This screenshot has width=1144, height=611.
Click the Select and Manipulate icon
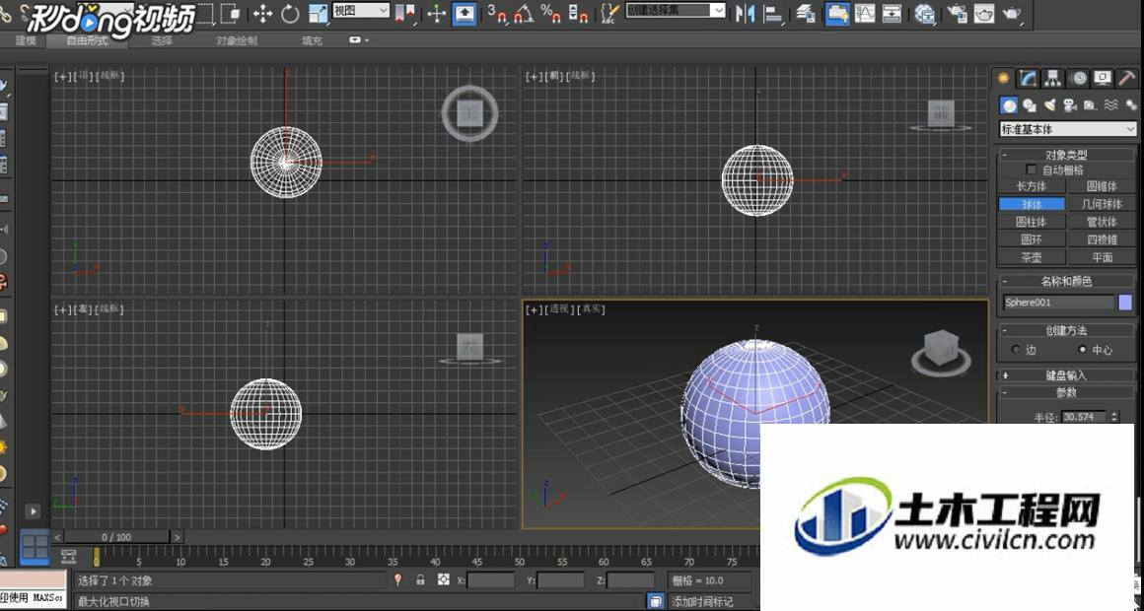tap(436, 13)
